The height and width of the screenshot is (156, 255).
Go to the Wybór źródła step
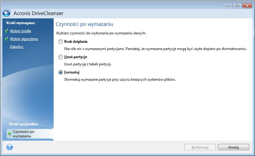point(20,31)
